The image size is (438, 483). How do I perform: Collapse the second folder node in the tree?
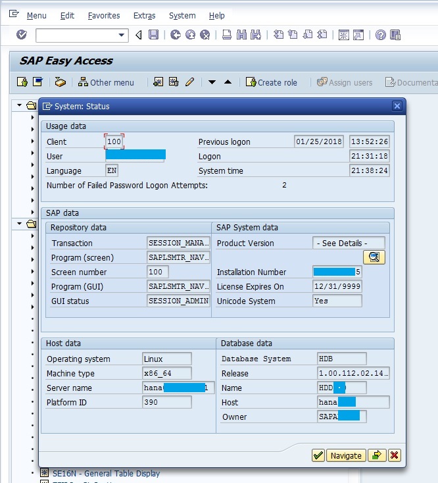point(19,224)
